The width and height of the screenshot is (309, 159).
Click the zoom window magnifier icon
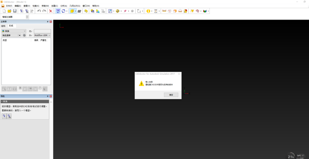click(x=110, y=11)
